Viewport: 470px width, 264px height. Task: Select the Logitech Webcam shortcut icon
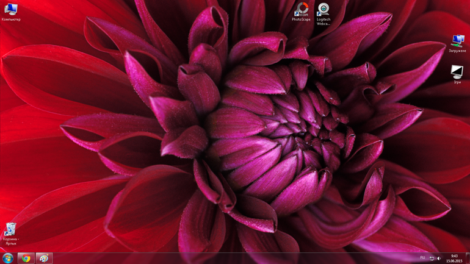[324, 9]
